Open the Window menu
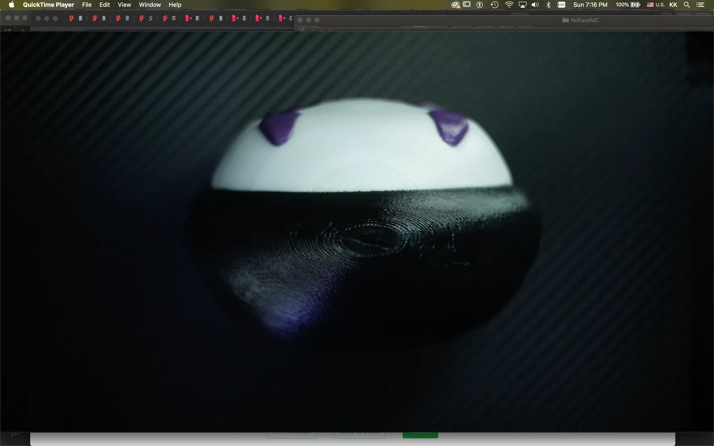 [150, 5]
